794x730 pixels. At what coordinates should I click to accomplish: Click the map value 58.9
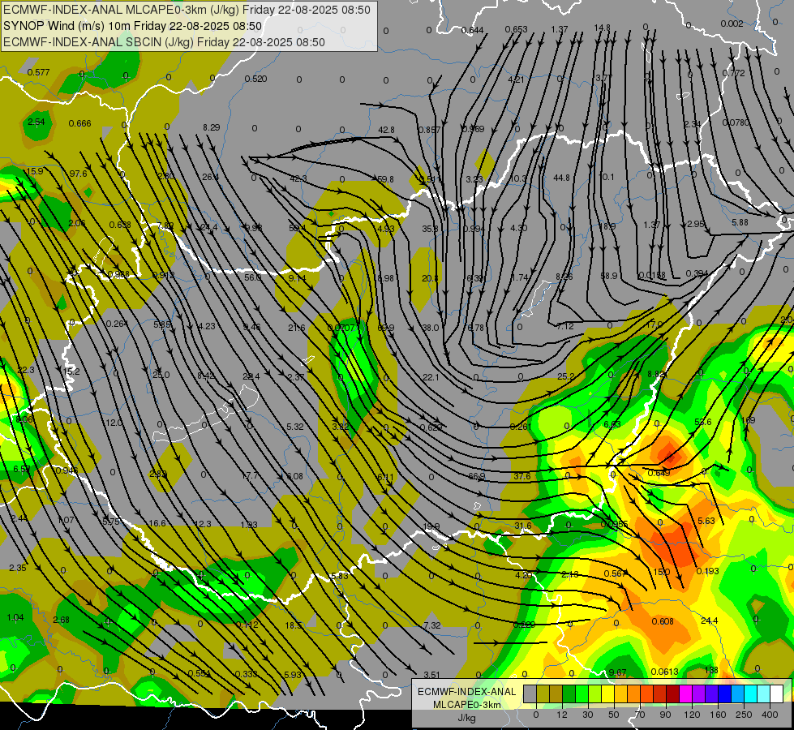click(x=608, y=276)
